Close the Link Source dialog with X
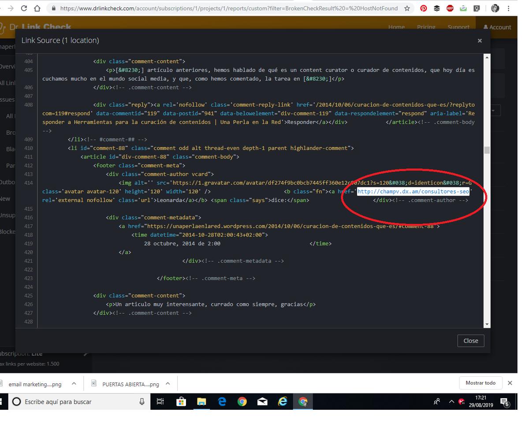 tap(480, 41)
